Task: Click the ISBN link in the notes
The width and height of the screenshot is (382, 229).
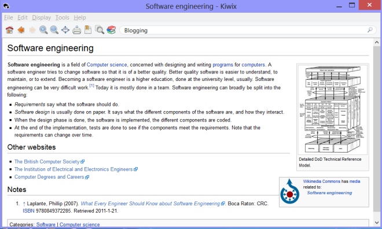Action: [28, 210]
